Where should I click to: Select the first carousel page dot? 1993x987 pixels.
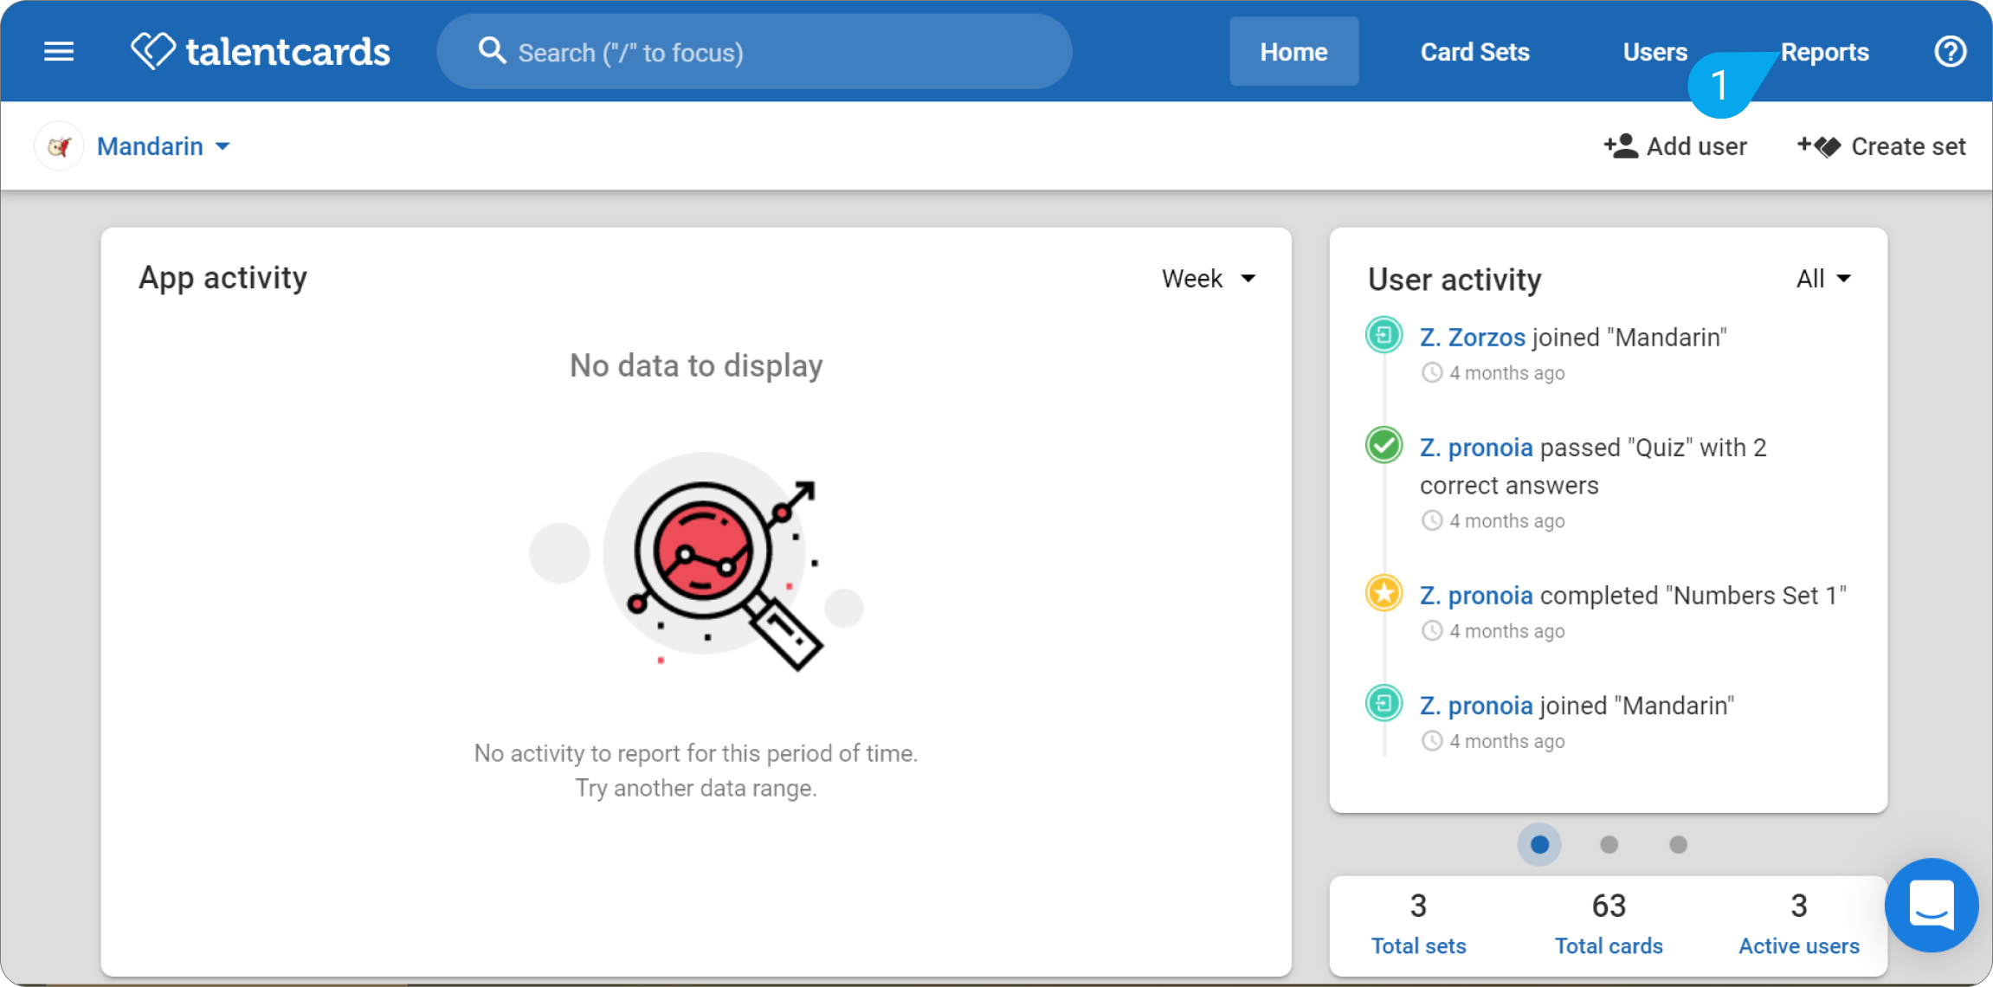pyautogui.click(x=1539, y=844)
